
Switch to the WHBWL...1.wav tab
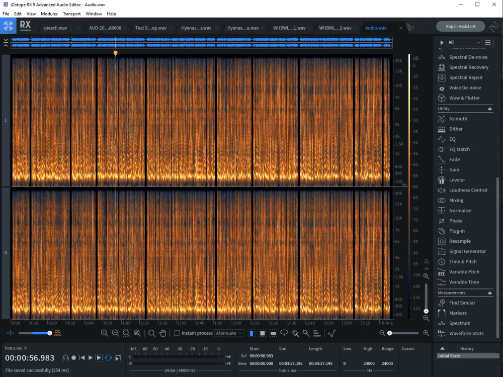[289, 28]
